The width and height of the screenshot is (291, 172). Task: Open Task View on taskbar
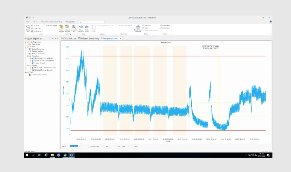[x=39, y=155]
